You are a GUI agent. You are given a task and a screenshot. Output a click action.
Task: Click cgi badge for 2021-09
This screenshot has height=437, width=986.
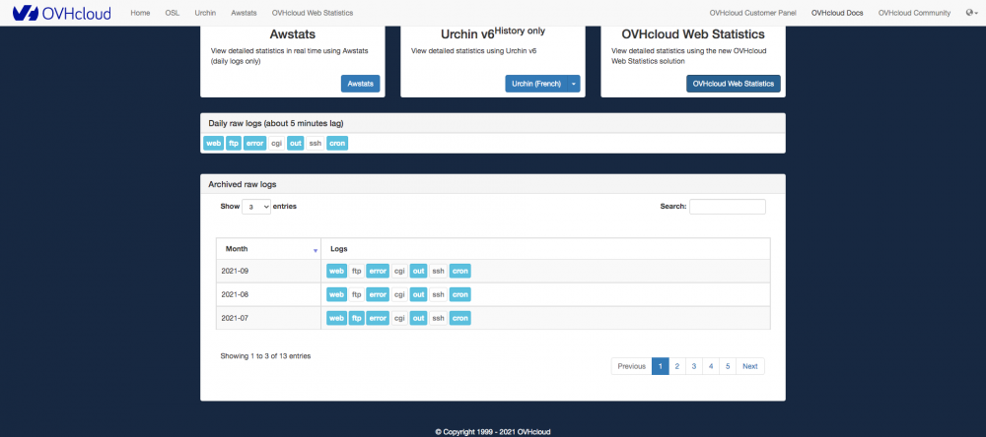[x=399, y=272]
